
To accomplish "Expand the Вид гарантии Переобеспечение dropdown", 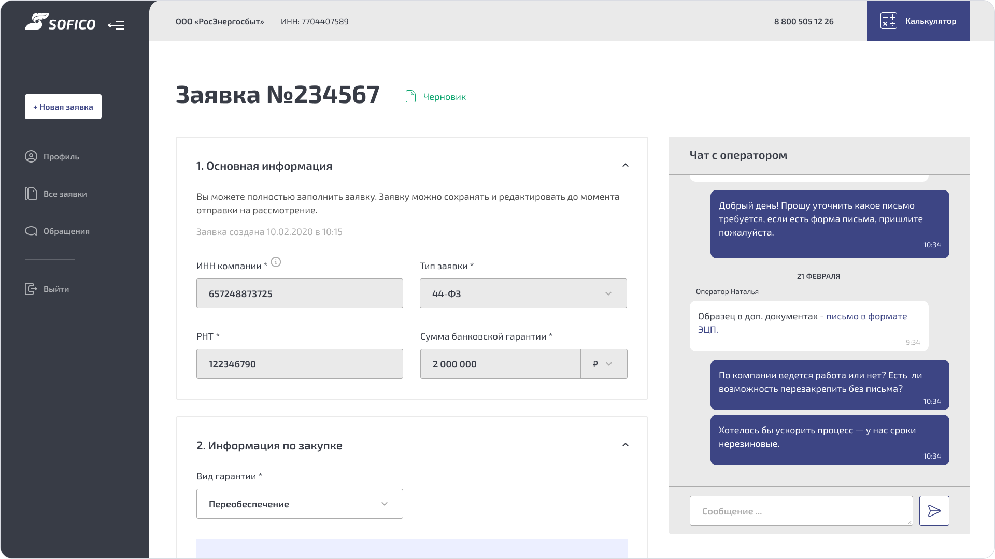I will click(x=300, y=504).
